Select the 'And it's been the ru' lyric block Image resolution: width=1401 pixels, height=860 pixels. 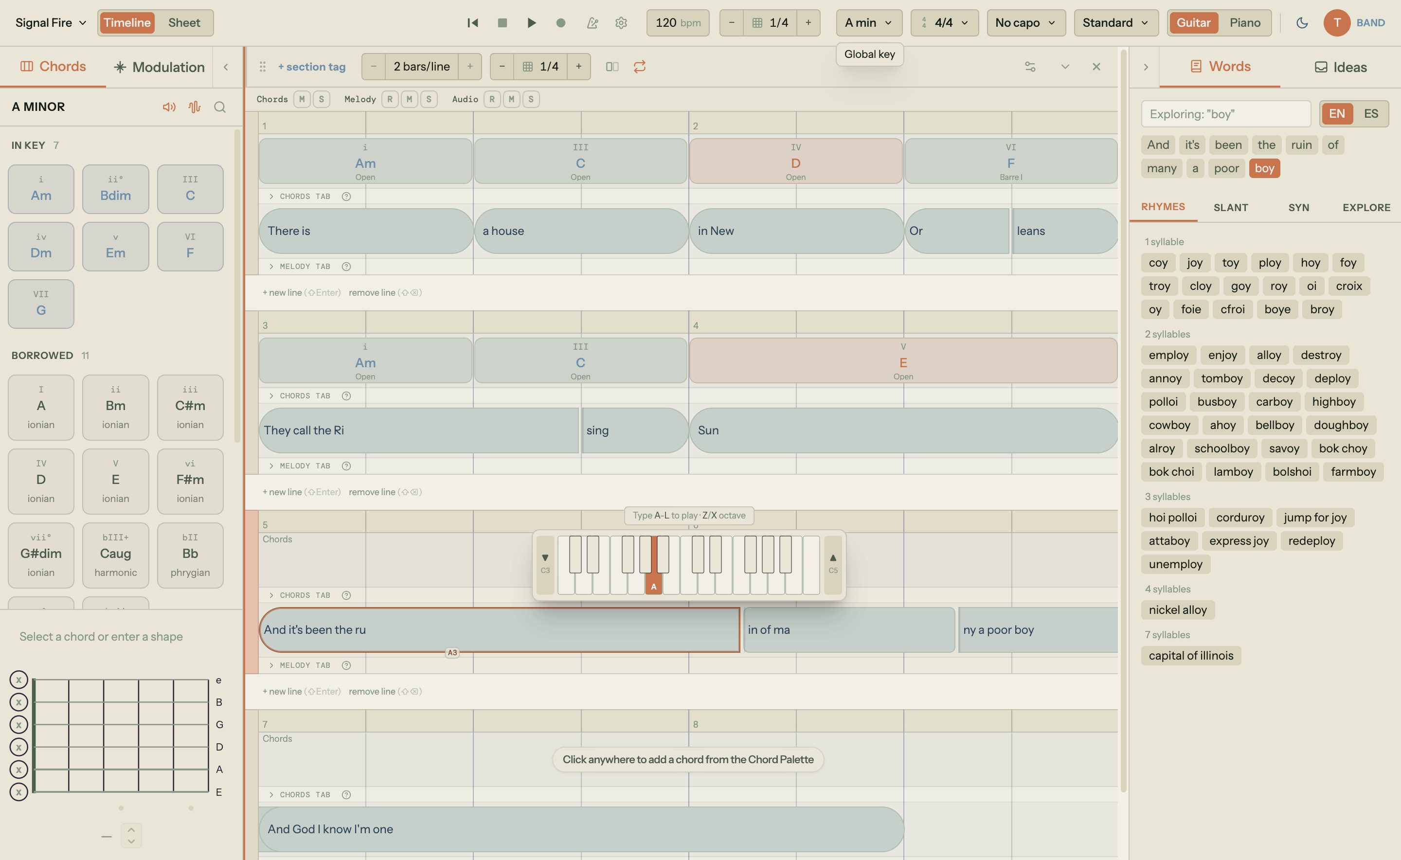click(500, 629)
